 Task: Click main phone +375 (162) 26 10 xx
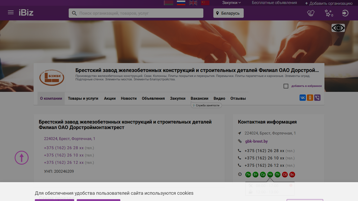click(x=64, y=155)
